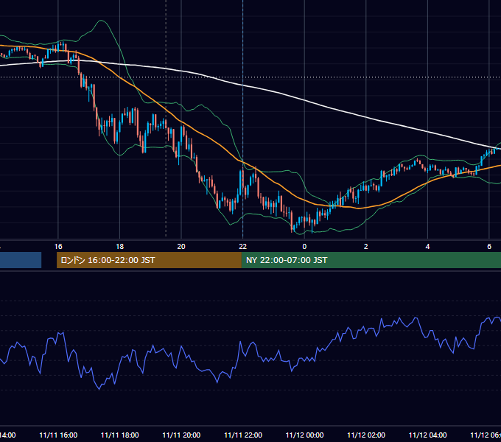501x442 pixels.
Task: Click the 11/11 18:00 date label
Action: pos(120,435)
